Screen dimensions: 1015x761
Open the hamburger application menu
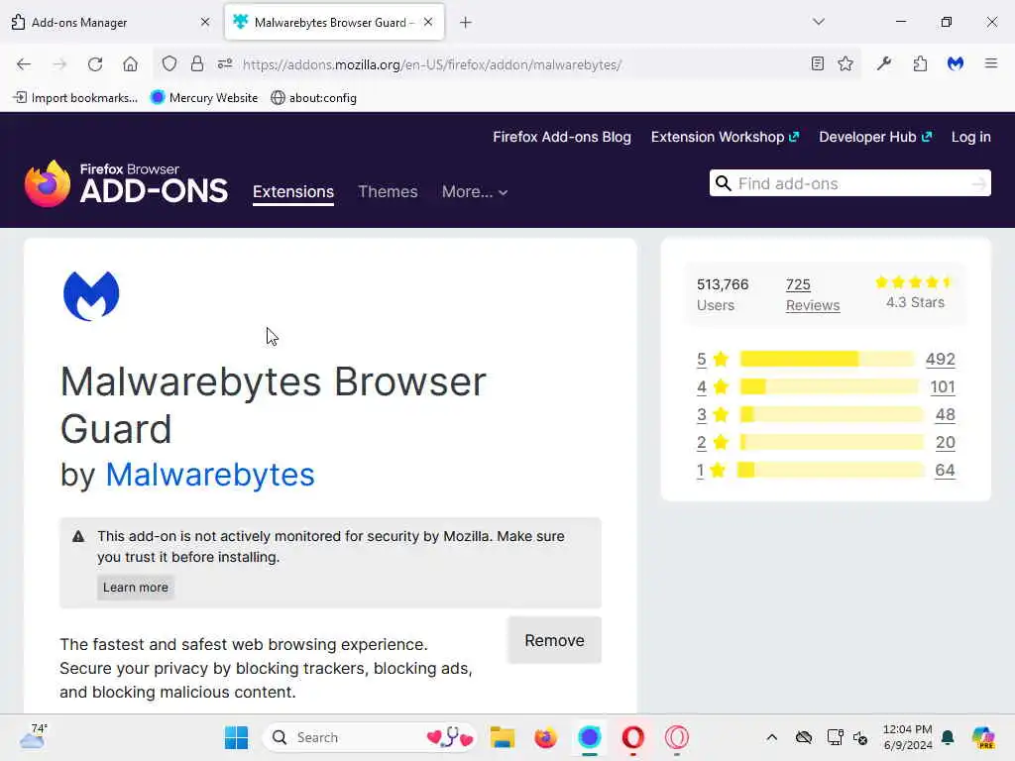pos(990,63)
